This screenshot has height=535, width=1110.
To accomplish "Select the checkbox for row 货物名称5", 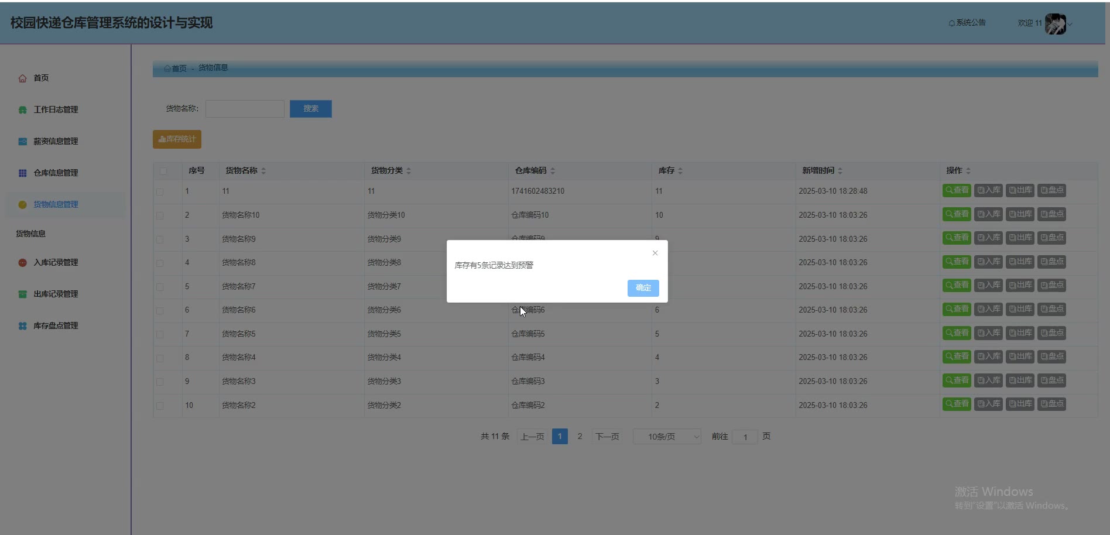I will pos(160,334).
